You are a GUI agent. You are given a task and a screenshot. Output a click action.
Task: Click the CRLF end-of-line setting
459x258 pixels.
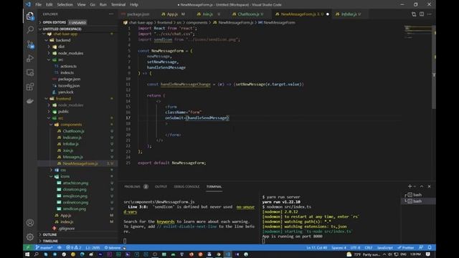pos(368,247)
